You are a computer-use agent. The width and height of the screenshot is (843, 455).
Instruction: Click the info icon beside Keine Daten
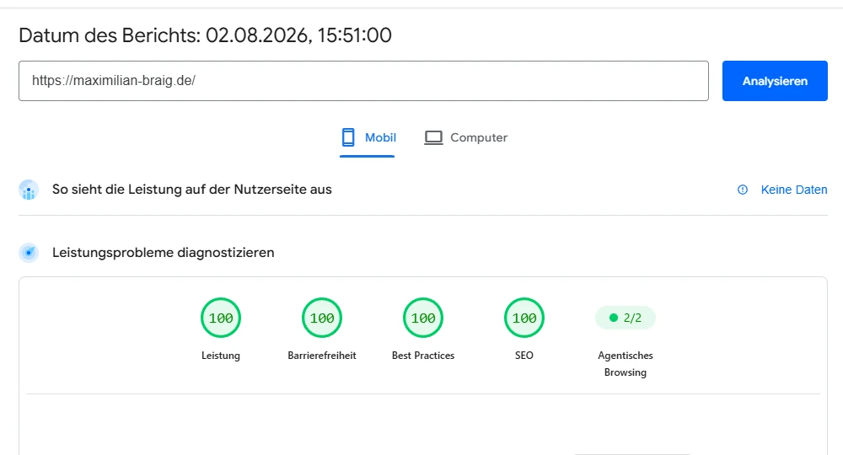tap(743, 190)
